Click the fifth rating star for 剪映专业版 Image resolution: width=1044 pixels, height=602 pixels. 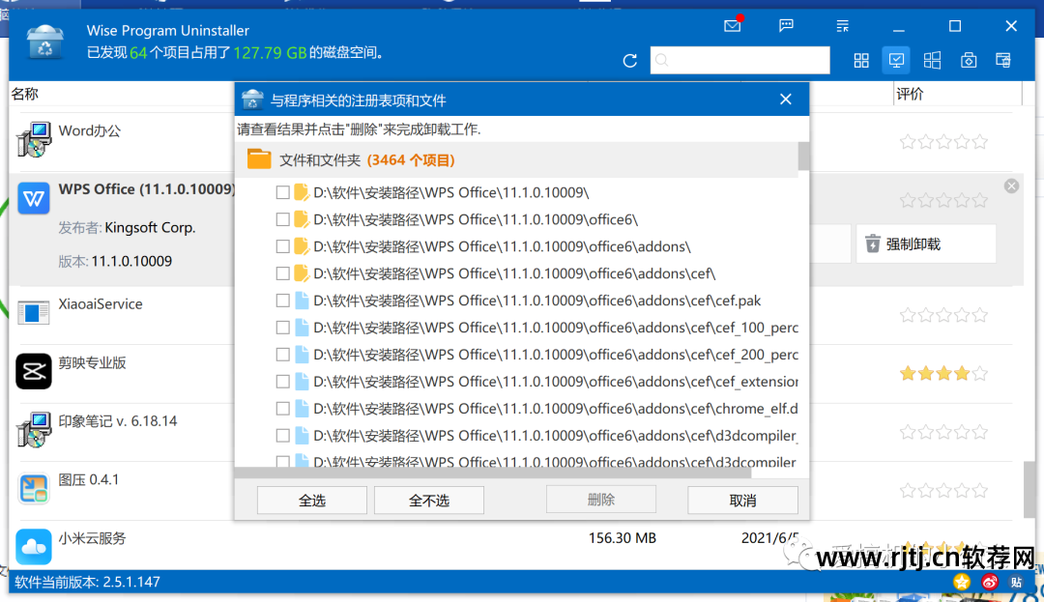pyautogui.click(x=978, y=373)
